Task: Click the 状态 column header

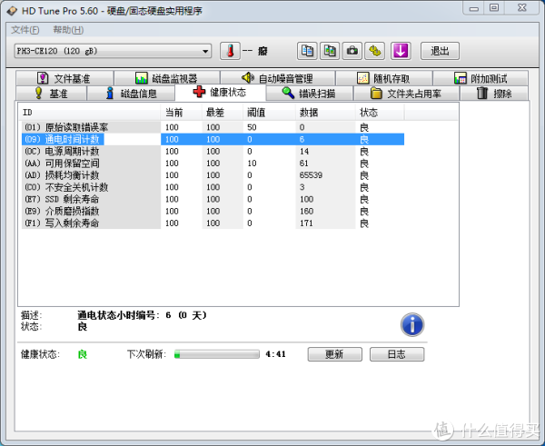Action: 380,113
